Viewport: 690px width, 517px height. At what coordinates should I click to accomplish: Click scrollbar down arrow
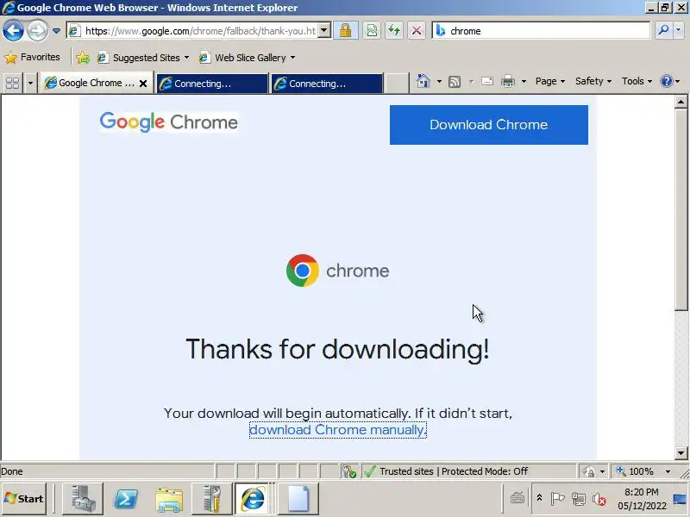tap(681, 453)
